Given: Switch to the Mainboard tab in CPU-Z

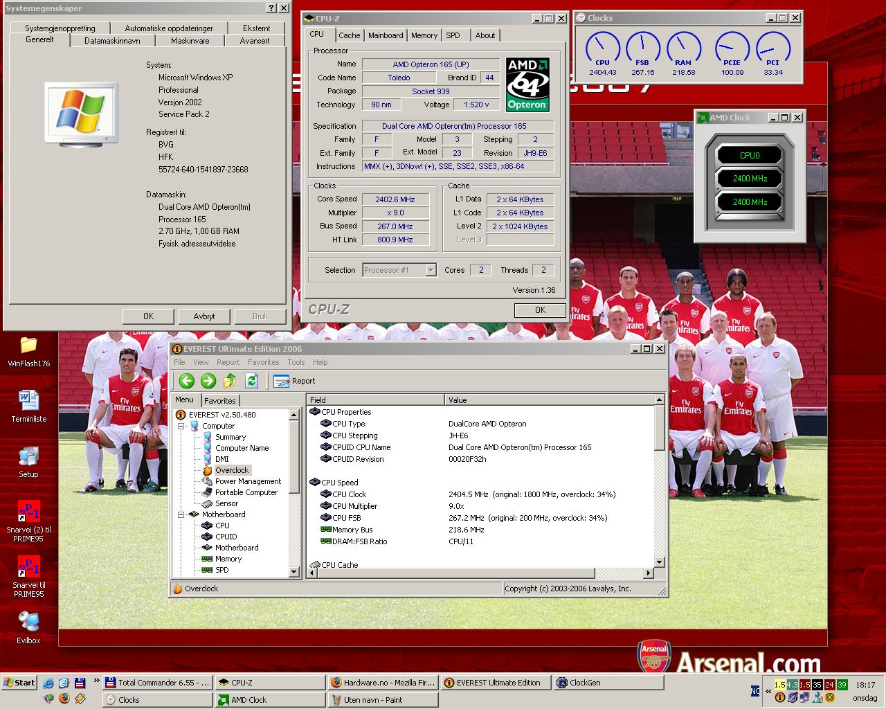Looking at the screenshot, I should (386, 35).
